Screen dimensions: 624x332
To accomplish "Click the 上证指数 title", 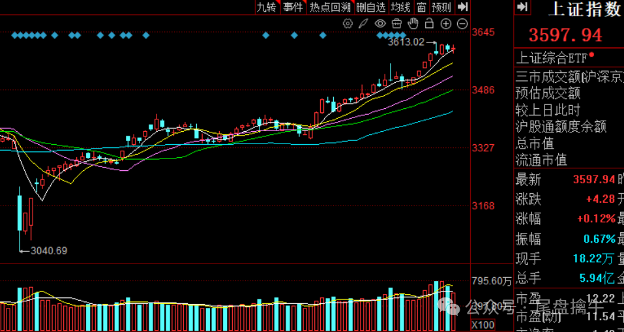I will [x=584, y=8].
